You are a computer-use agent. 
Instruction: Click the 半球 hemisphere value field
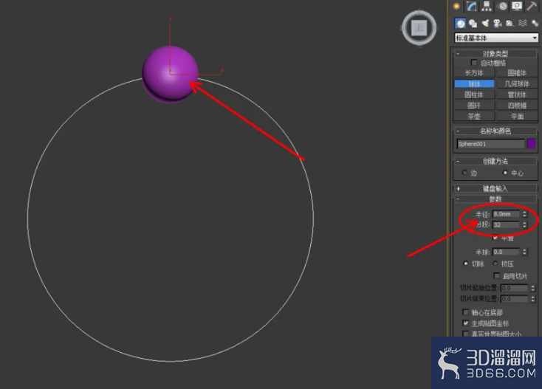coord(506,252)
